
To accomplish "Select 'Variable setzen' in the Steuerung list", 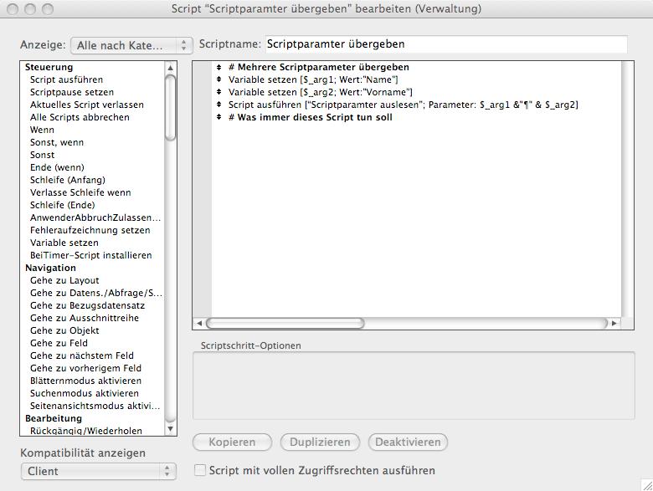I will pos(64,243).
